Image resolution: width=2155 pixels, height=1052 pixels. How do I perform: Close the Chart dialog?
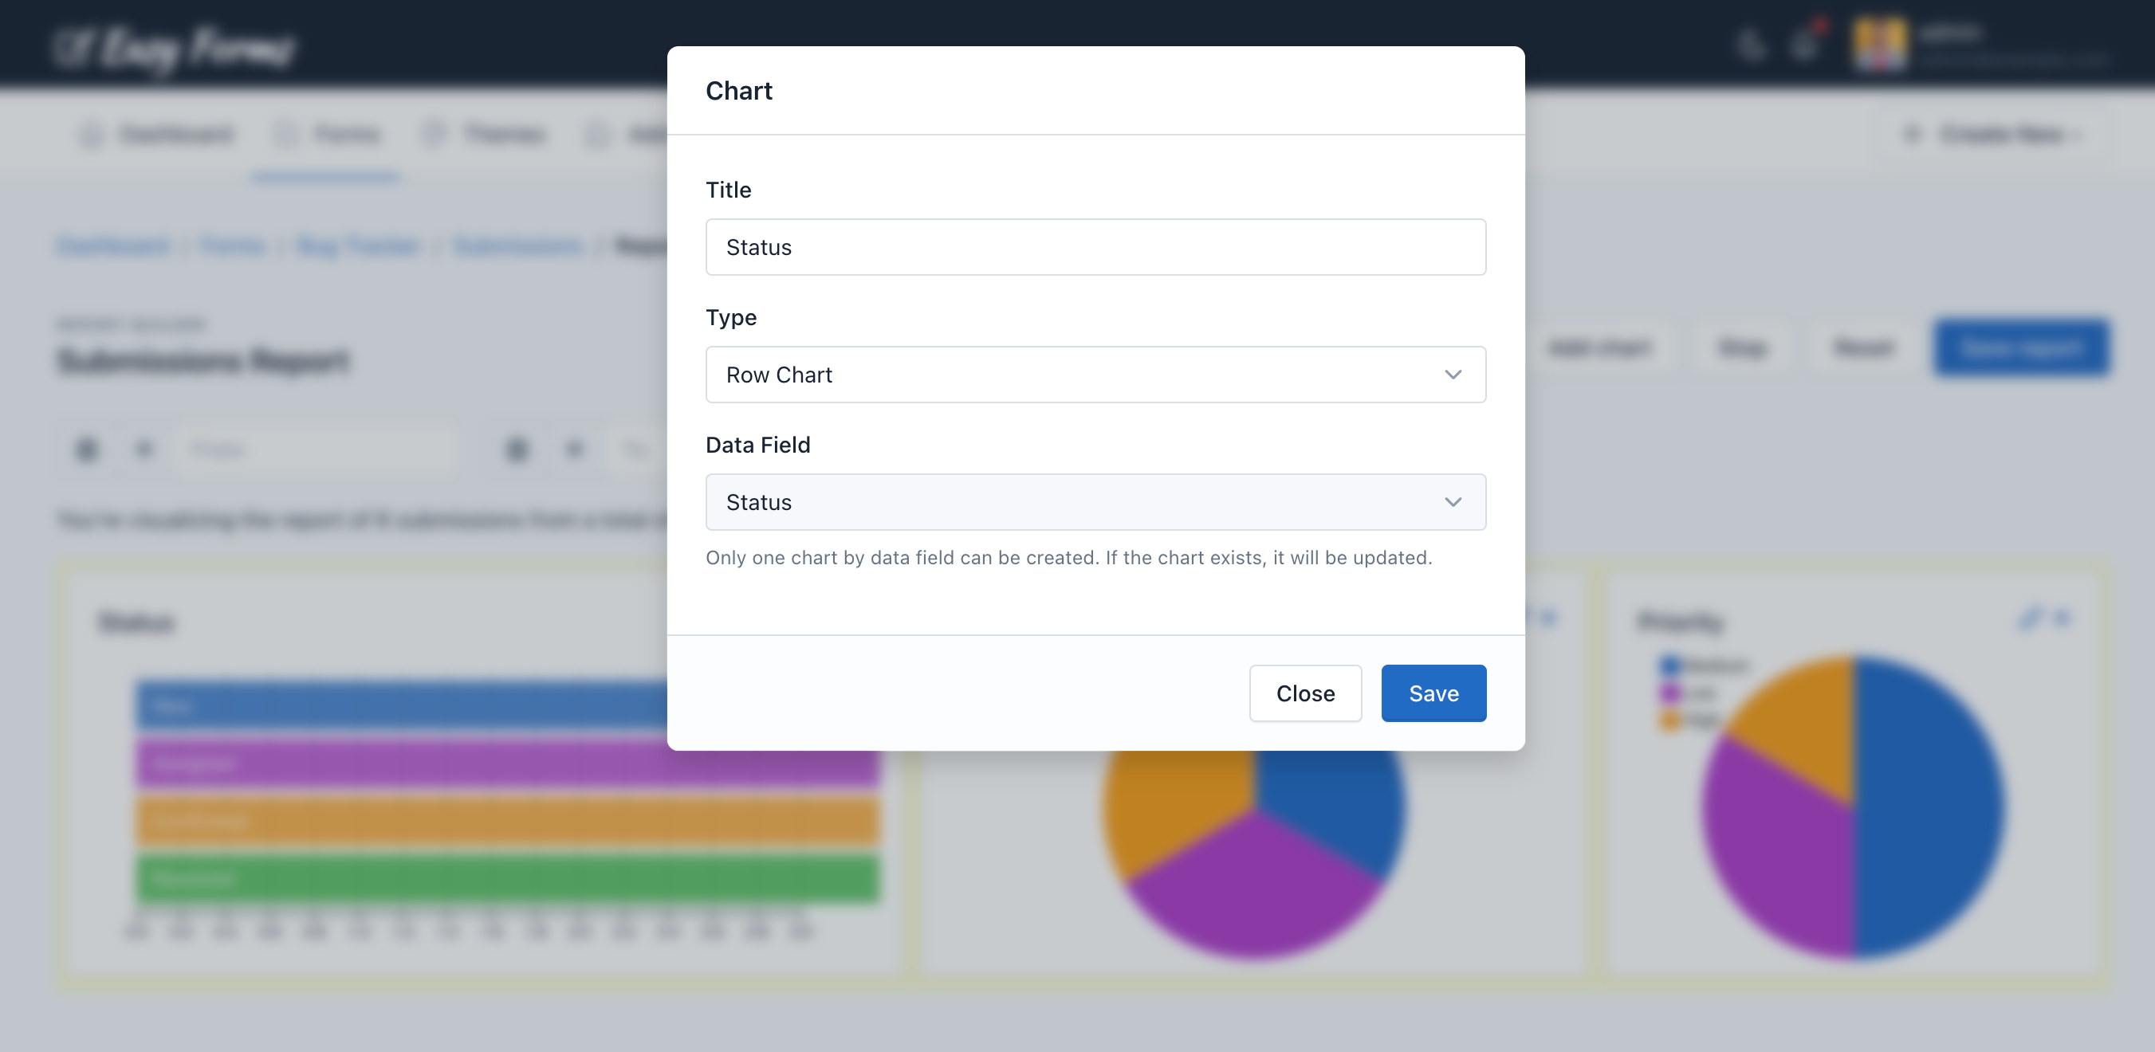pyautogui.click(x=1305, y=693)
